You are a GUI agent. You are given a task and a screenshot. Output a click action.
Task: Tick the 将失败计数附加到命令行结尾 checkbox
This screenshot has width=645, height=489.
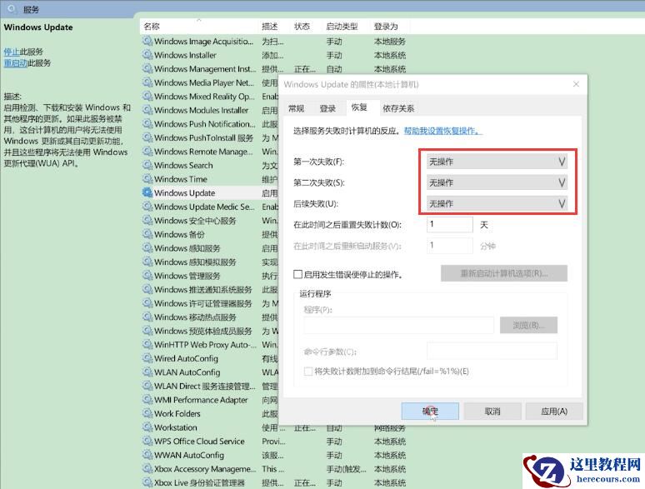307,372
